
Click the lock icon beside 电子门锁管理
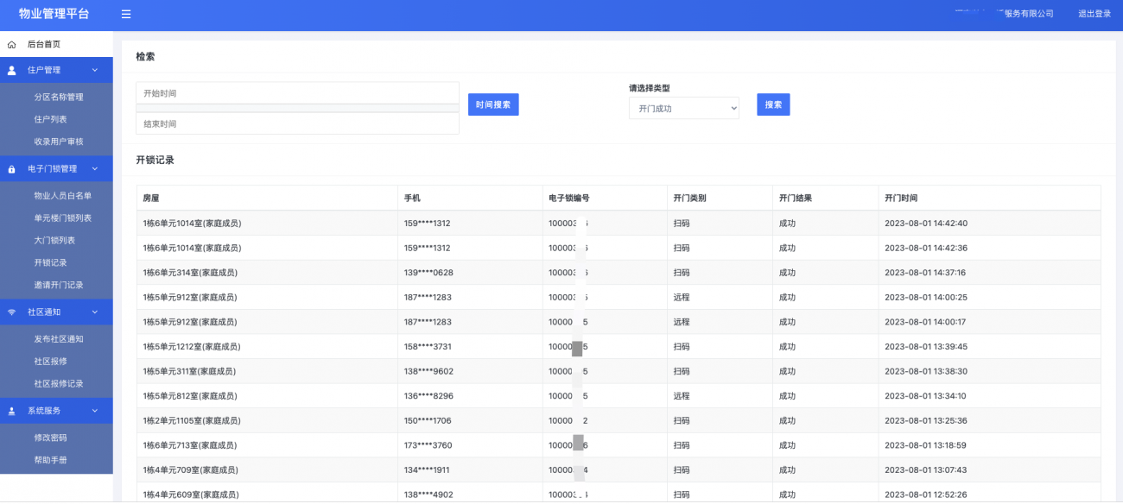point(12,169)
